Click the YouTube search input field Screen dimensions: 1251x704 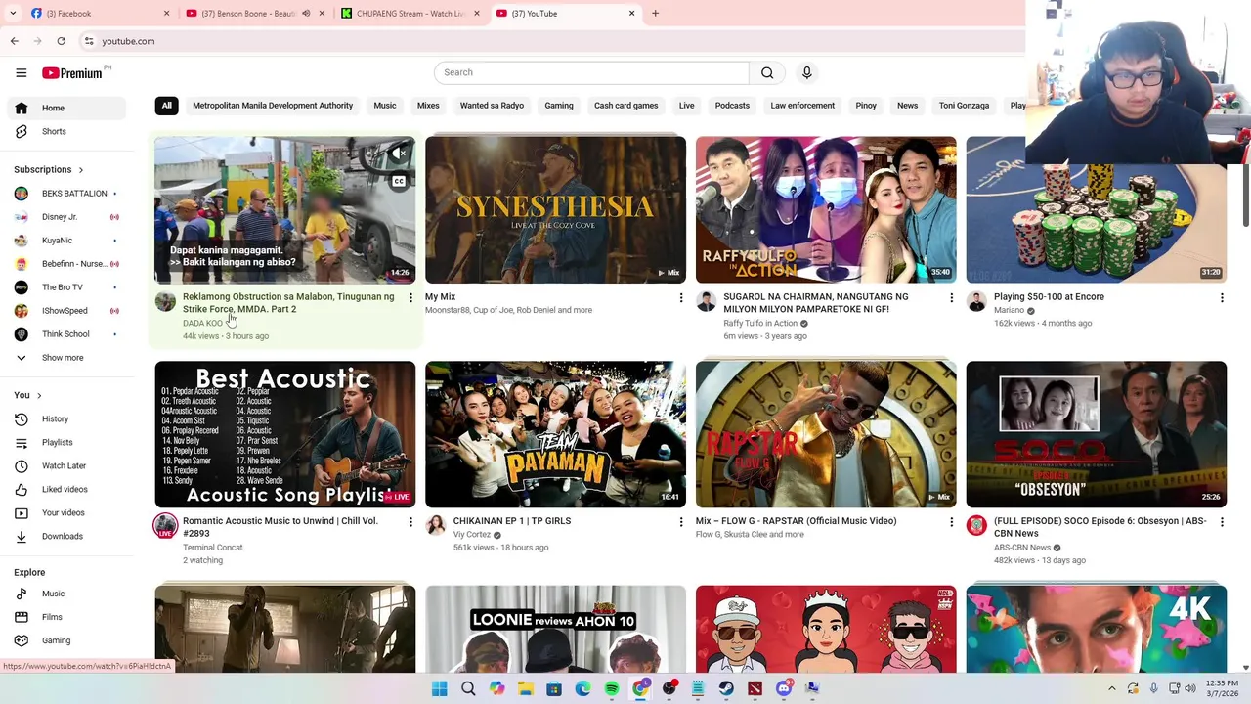(591, 72)
